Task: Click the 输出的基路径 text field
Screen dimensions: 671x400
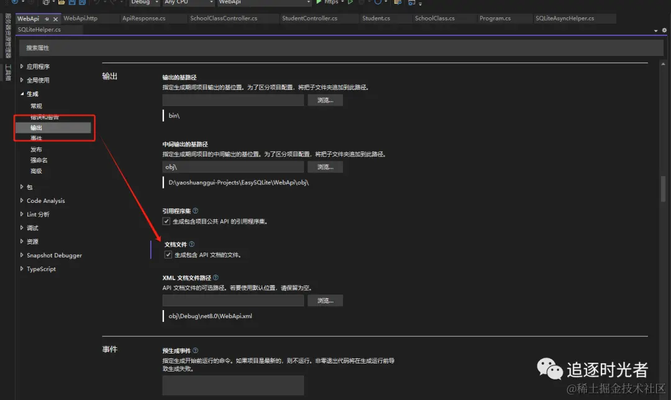Action: click(x=233, y=100)
